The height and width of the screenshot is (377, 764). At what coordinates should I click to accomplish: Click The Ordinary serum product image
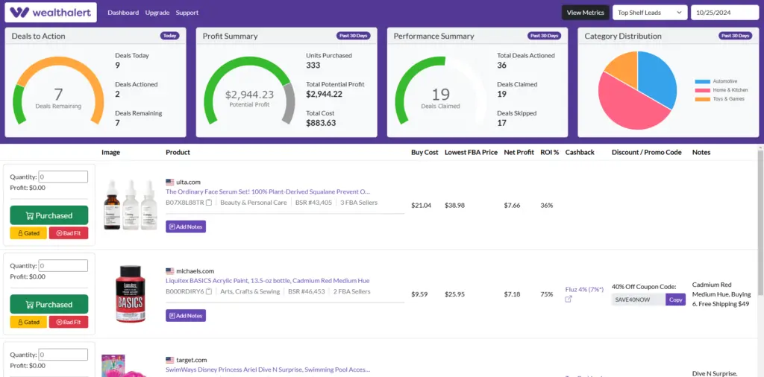130,205
